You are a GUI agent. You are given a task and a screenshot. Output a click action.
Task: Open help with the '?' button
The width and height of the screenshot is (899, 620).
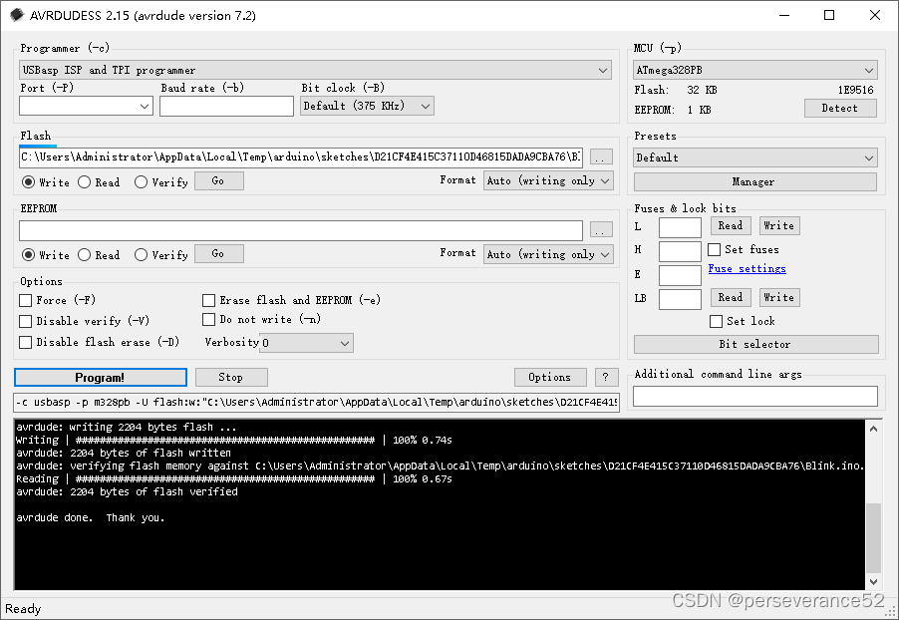click(606, 378)
